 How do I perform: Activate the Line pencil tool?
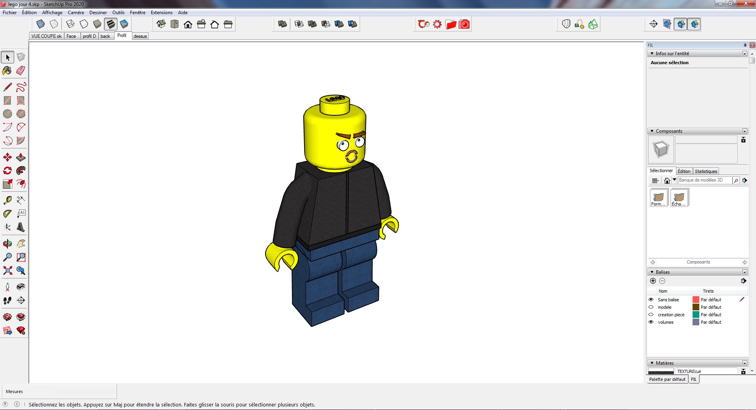[7, 87]
